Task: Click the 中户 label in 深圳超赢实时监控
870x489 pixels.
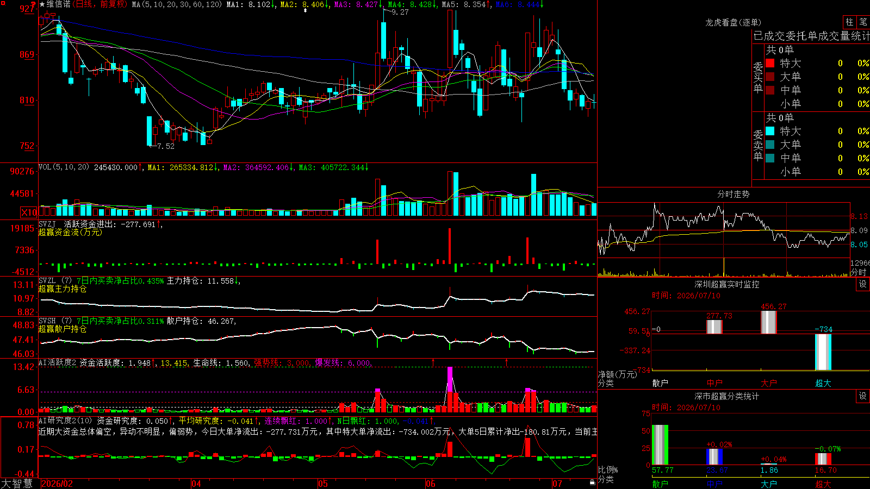Action: coord(714,383)
